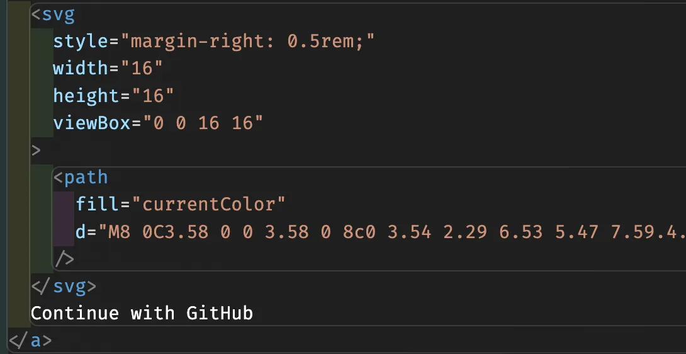Viewport: 686px width, 354px height.
Task: Click the self-closing /> of the path element
Action: pos(64,259)
